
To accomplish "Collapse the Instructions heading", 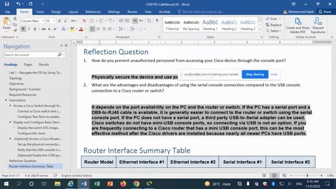I will [x=6, y=100].
